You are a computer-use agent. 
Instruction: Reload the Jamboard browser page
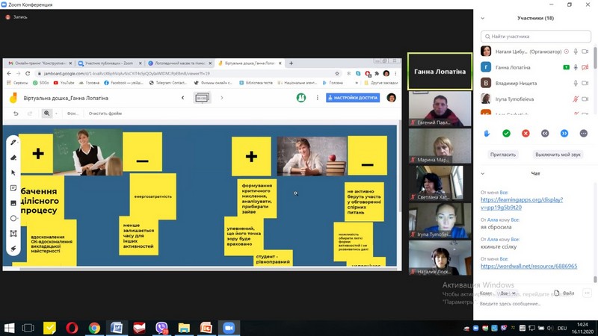click(28, 73)
